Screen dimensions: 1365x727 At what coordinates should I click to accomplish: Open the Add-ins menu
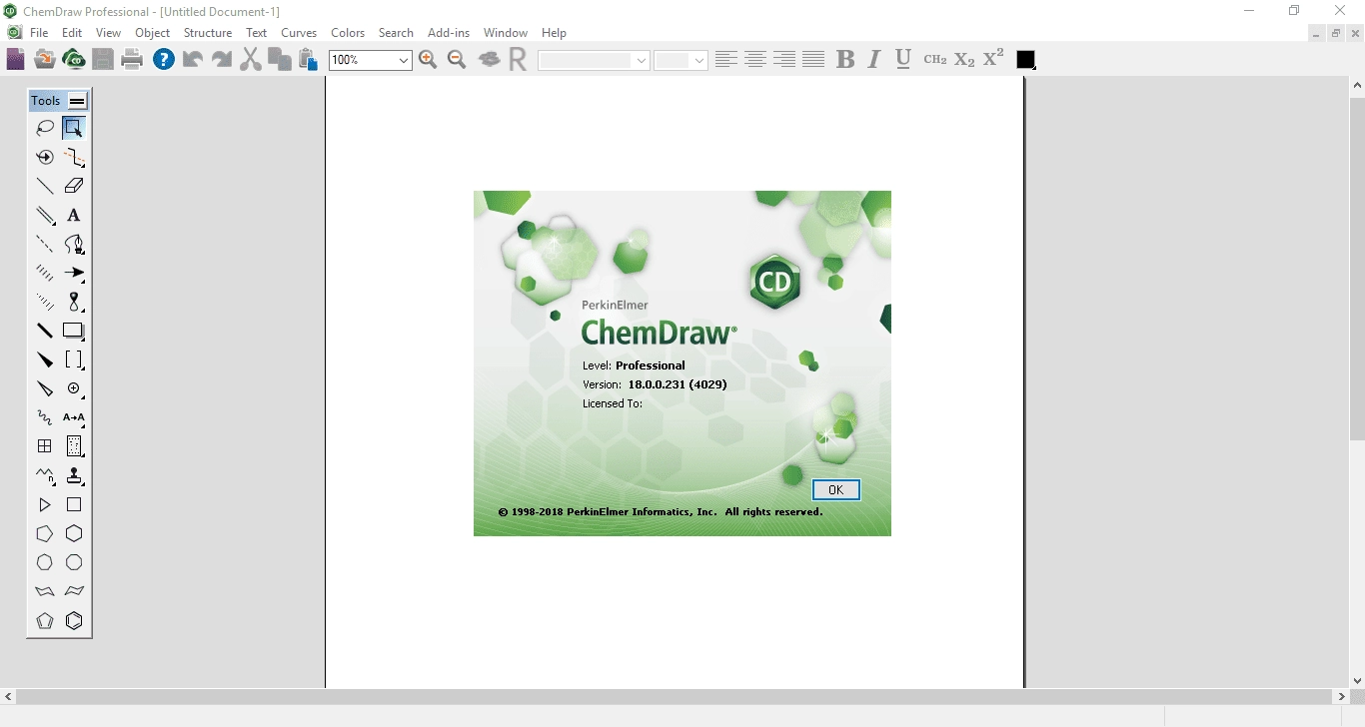449,33
